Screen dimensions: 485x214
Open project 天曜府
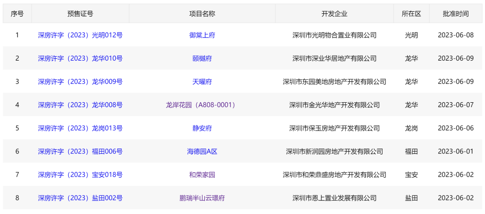(202, 82)
